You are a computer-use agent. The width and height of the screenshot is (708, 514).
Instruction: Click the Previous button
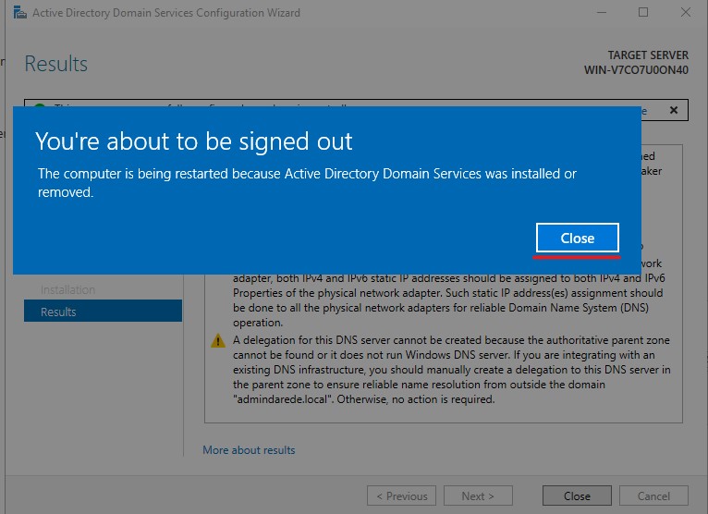401,496
